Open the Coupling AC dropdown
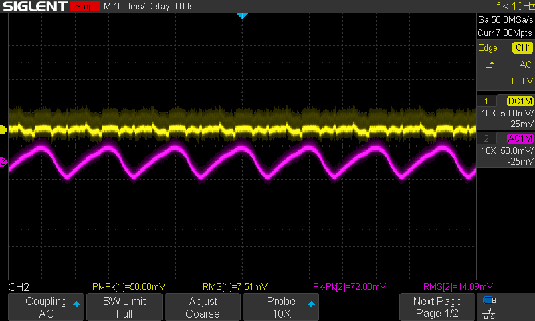535x321 pixels. pos(45,307)
